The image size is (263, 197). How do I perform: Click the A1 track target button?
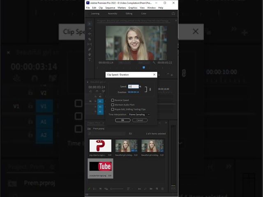click(100, 107)
